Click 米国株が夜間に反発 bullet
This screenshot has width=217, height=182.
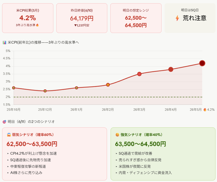[135, 166]
